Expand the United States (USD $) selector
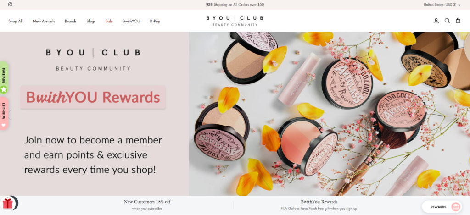 click(442, 5)
